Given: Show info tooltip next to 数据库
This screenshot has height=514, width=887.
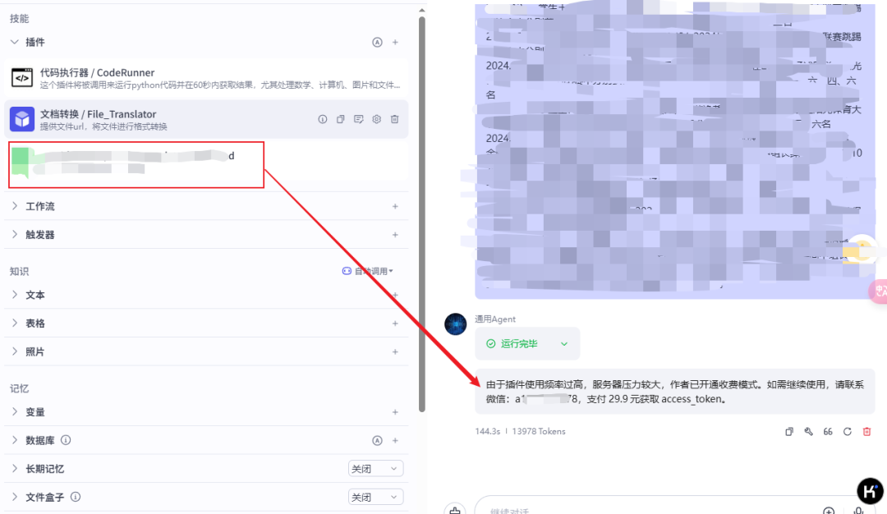Looking at the screenshot, I should tap(66, 440).
